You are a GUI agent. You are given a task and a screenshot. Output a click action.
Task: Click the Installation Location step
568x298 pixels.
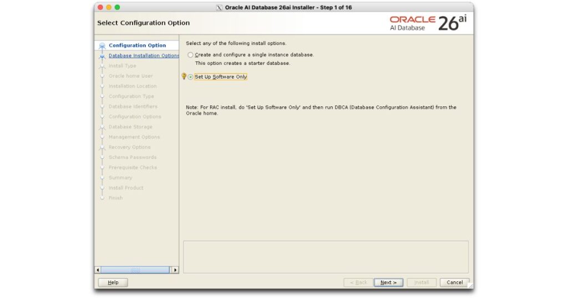[x=133, y=86]
